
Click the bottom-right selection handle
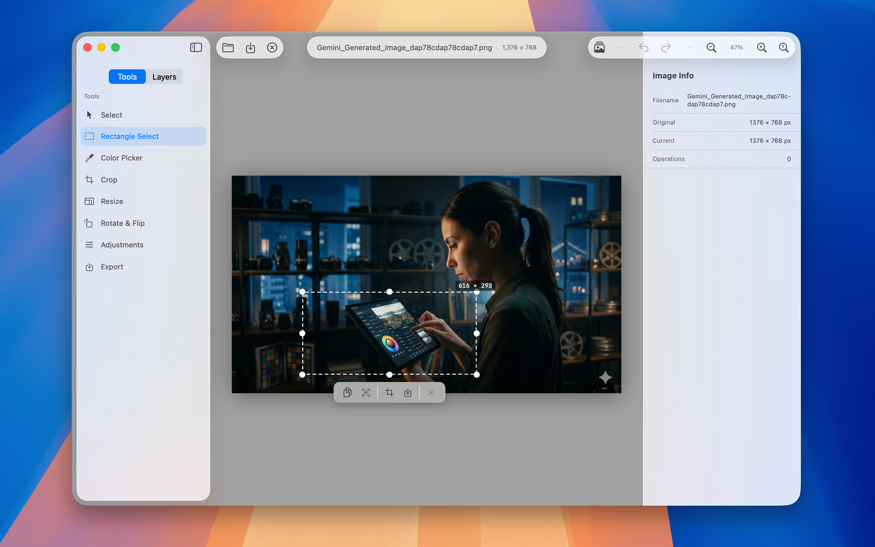pos(477,374)
